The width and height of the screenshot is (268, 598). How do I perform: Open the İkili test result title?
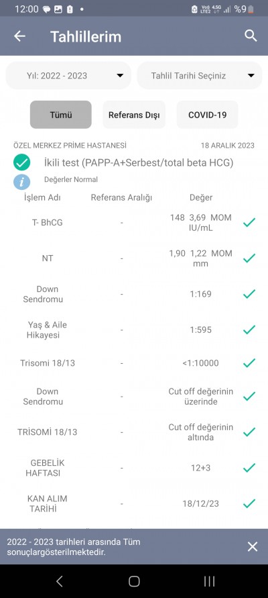139,163
